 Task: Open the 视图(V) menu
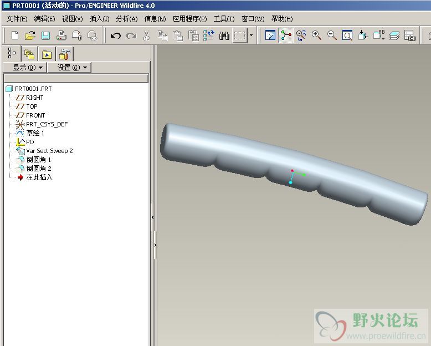pos(72,19)
